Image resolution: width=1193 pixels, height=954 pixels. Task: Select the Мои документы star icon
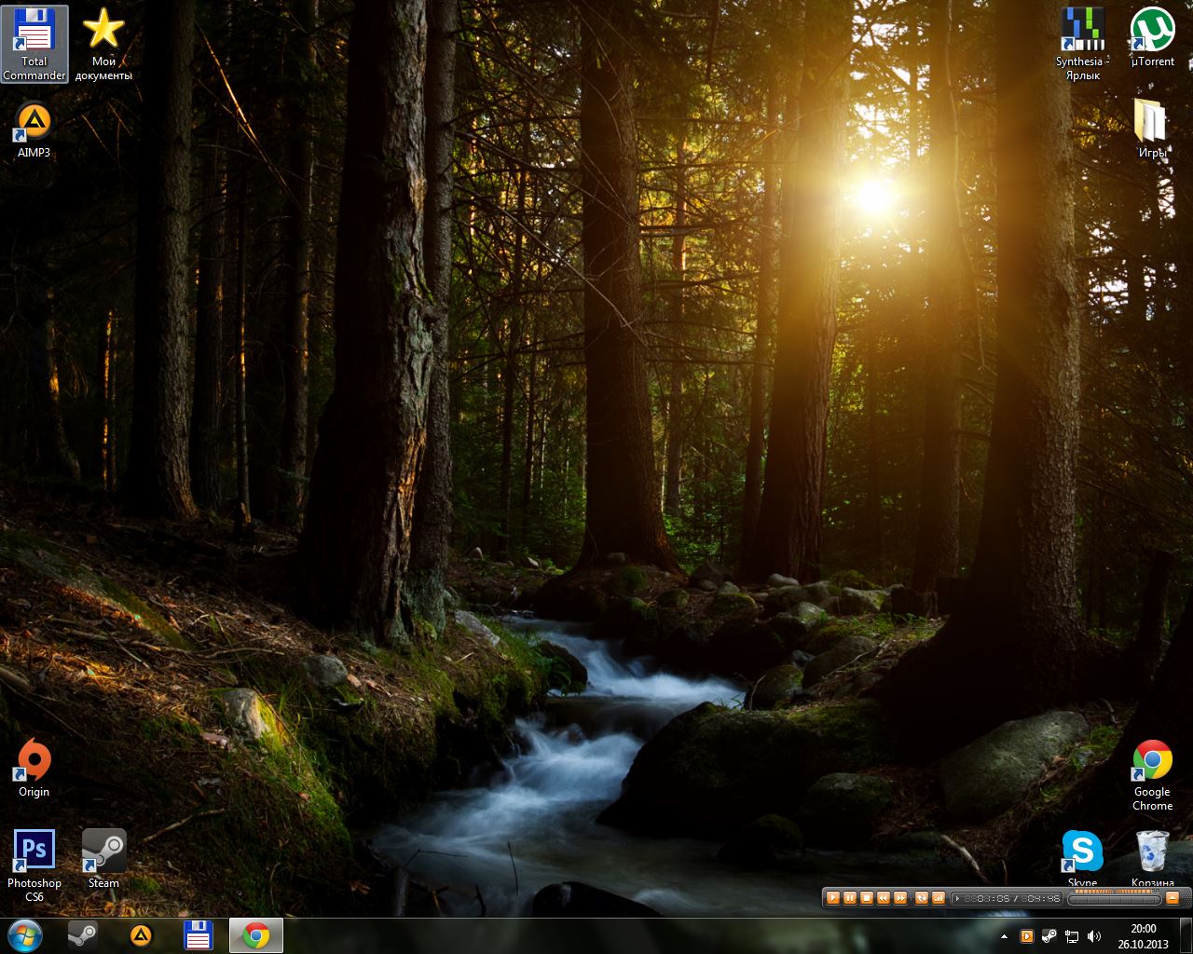click(103, 43)
